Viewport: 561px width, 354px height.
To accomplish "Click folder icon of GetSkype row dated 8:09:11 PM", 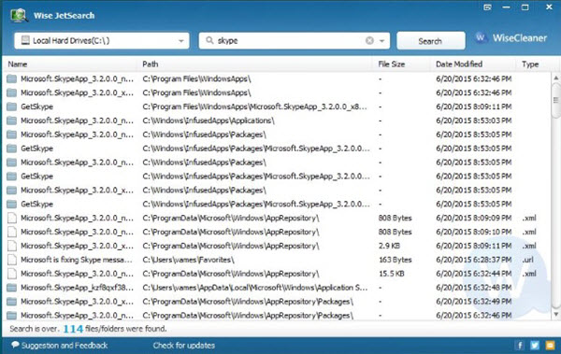I will click(x=12, y=106).
